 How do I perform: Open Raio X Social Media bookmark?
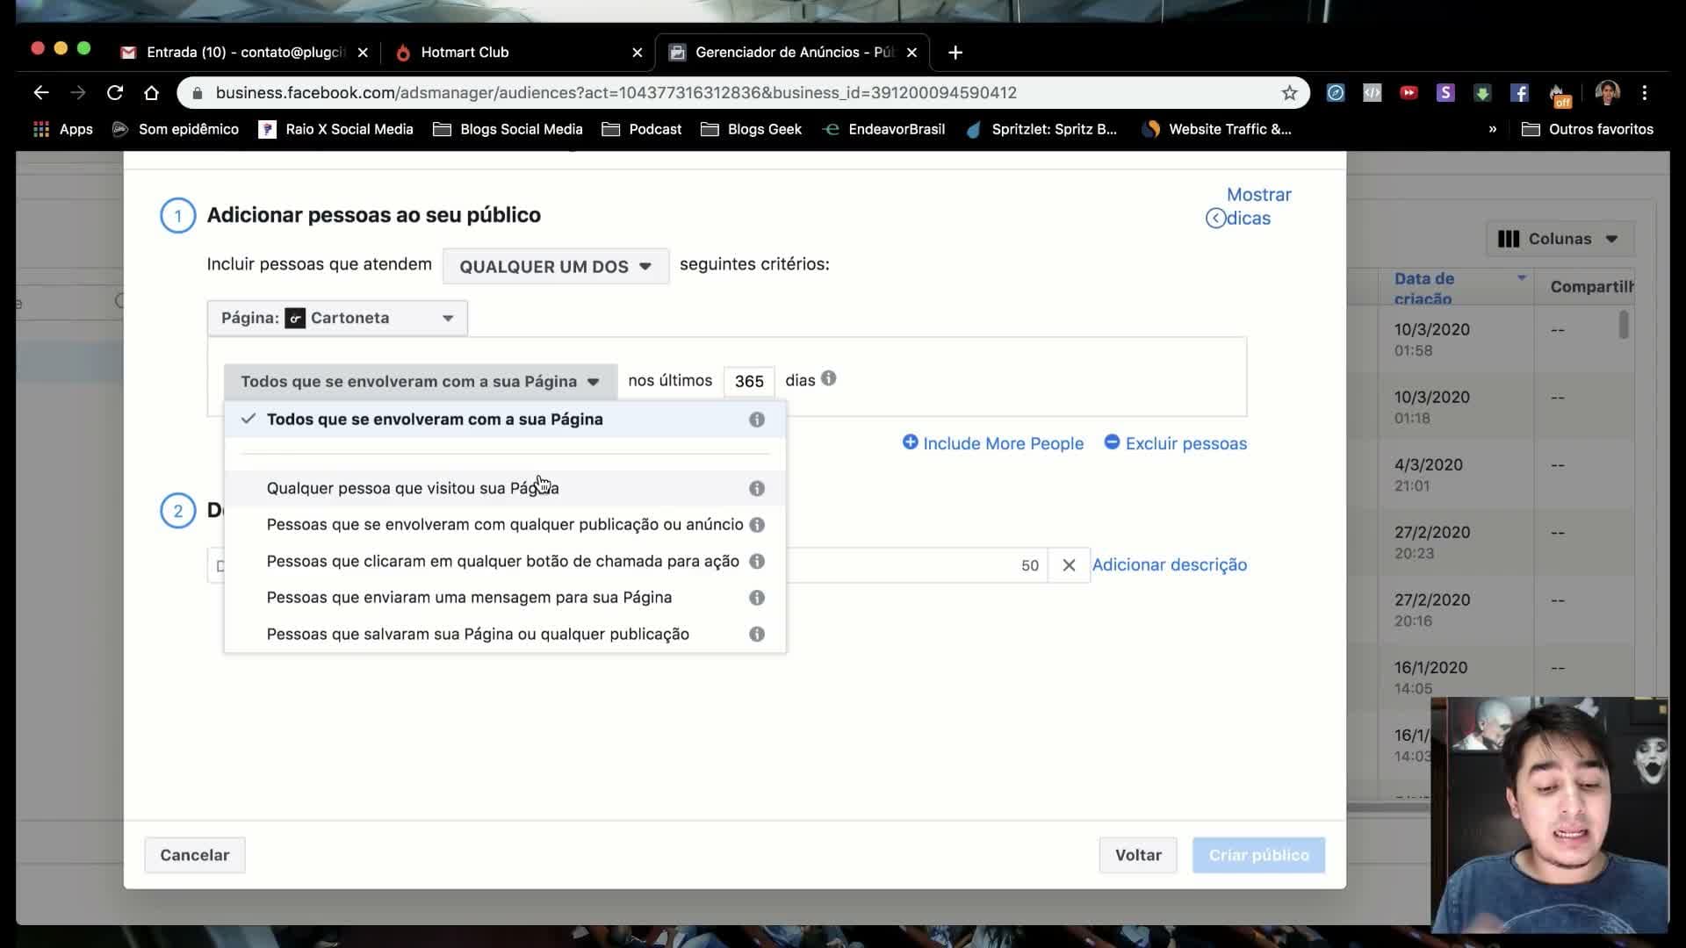(x=336, y=129)
